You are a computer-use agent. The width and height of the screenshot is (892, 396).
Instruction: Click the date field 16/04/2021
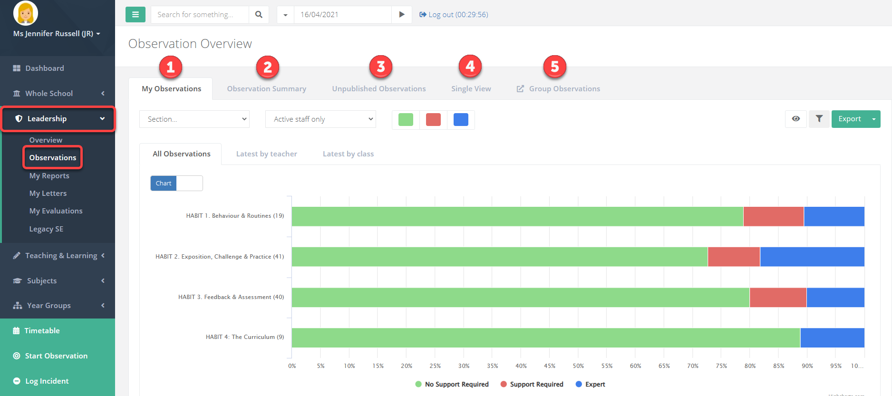pos(343,15)
